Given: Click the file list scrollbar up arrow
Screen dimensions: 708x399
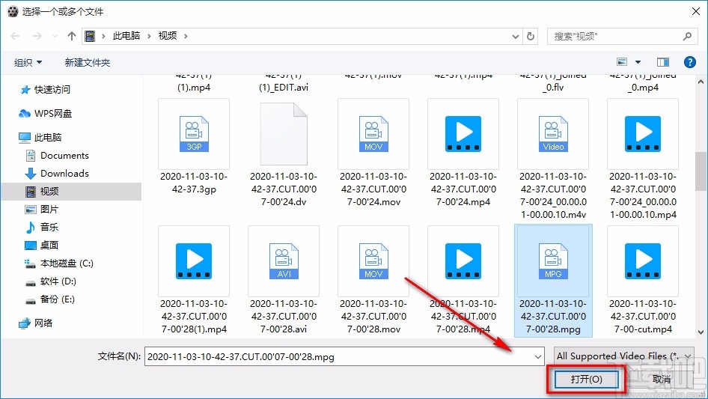Looking at the screenshot, I should point(701,82).
